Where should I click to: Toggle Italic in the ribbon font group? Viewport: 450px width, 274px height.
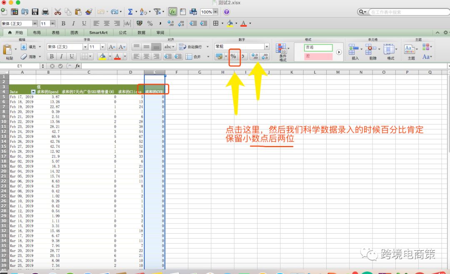click(x=61, y=57)
